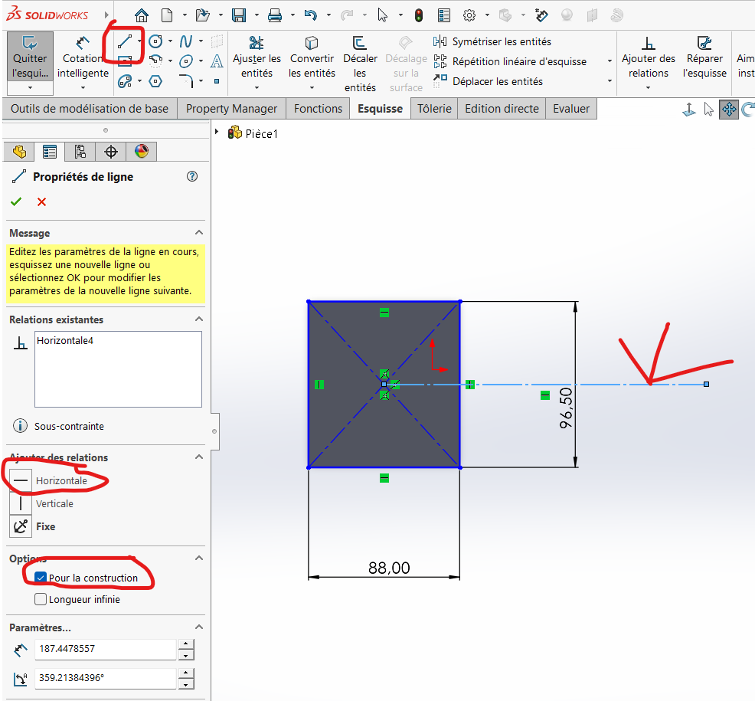
Task: Toggle the pan/move view mode icon
Action: (x=728, y=110)
